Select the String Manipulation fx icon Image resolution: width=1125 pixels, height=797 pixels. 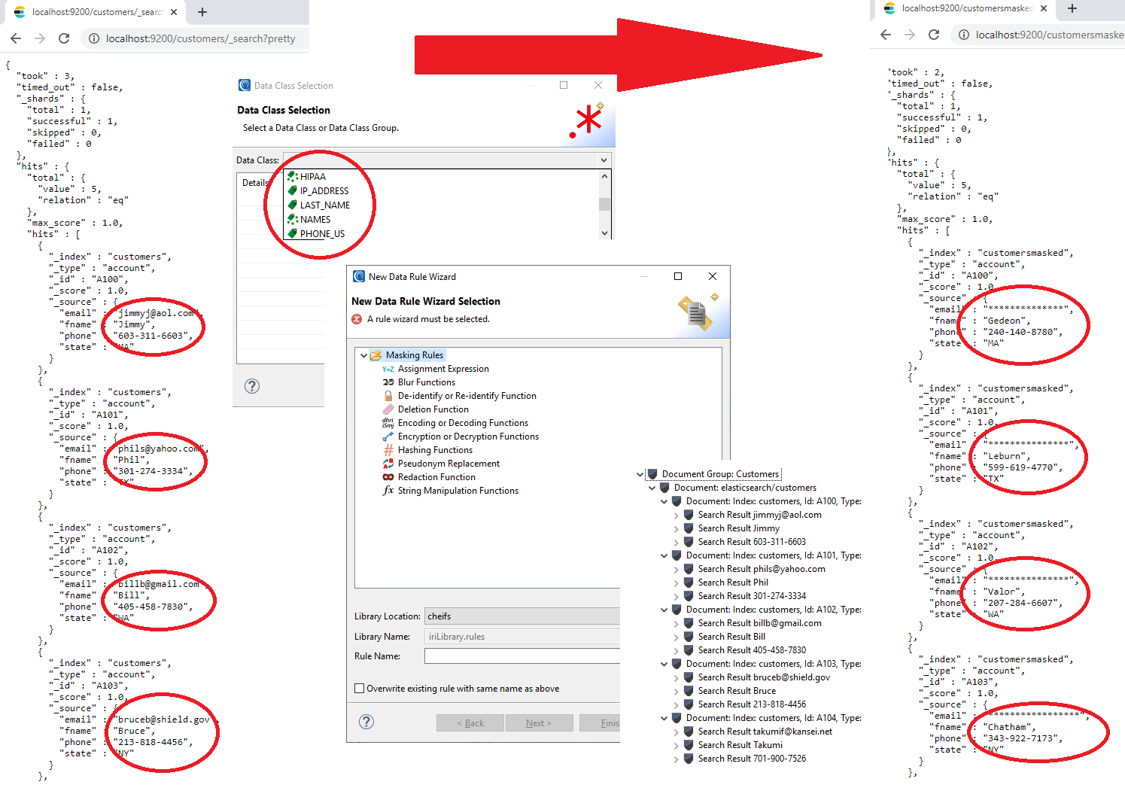click(388, 491)
